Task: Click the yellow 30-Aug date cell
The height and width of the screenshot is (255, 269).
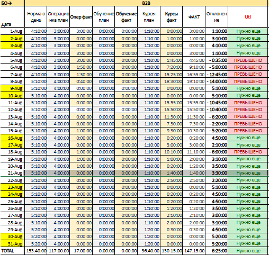Action: point(12,236)
